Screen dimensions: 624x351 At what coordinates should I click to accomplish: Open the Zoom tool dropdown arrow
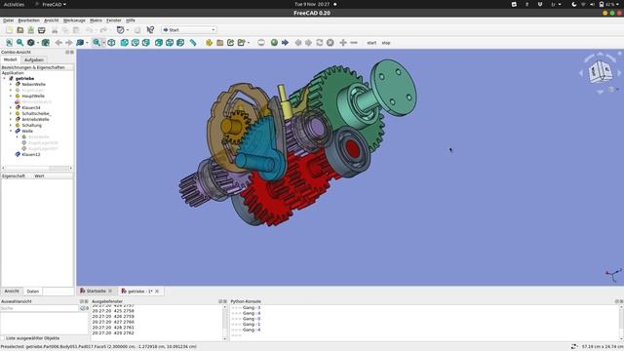(103, 43)
